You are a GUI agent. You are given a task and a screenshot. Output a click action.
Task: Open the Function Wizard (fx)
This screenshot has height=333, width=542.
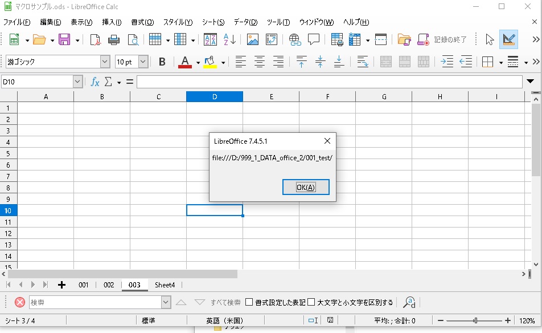click(95, 82)
